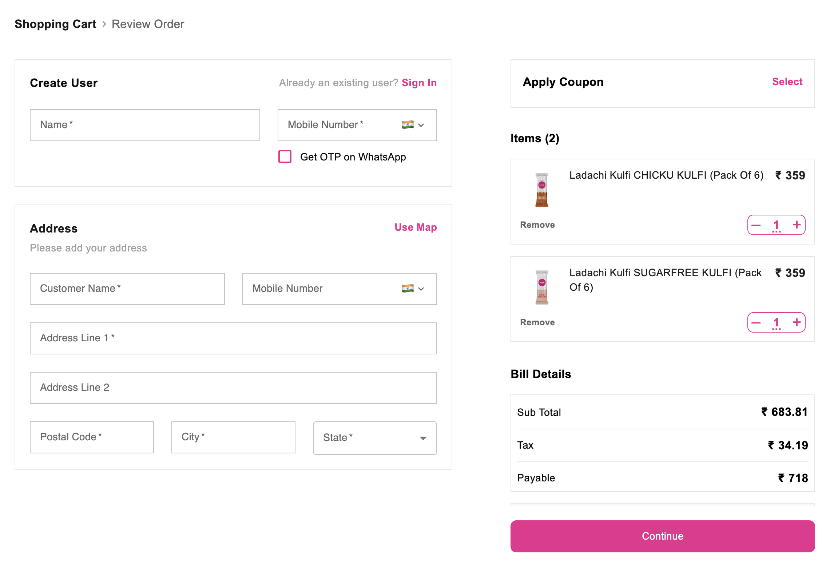834x564 pixels.
Task: Enable Get OTP on WhatsApp
Action: (285, 156)
